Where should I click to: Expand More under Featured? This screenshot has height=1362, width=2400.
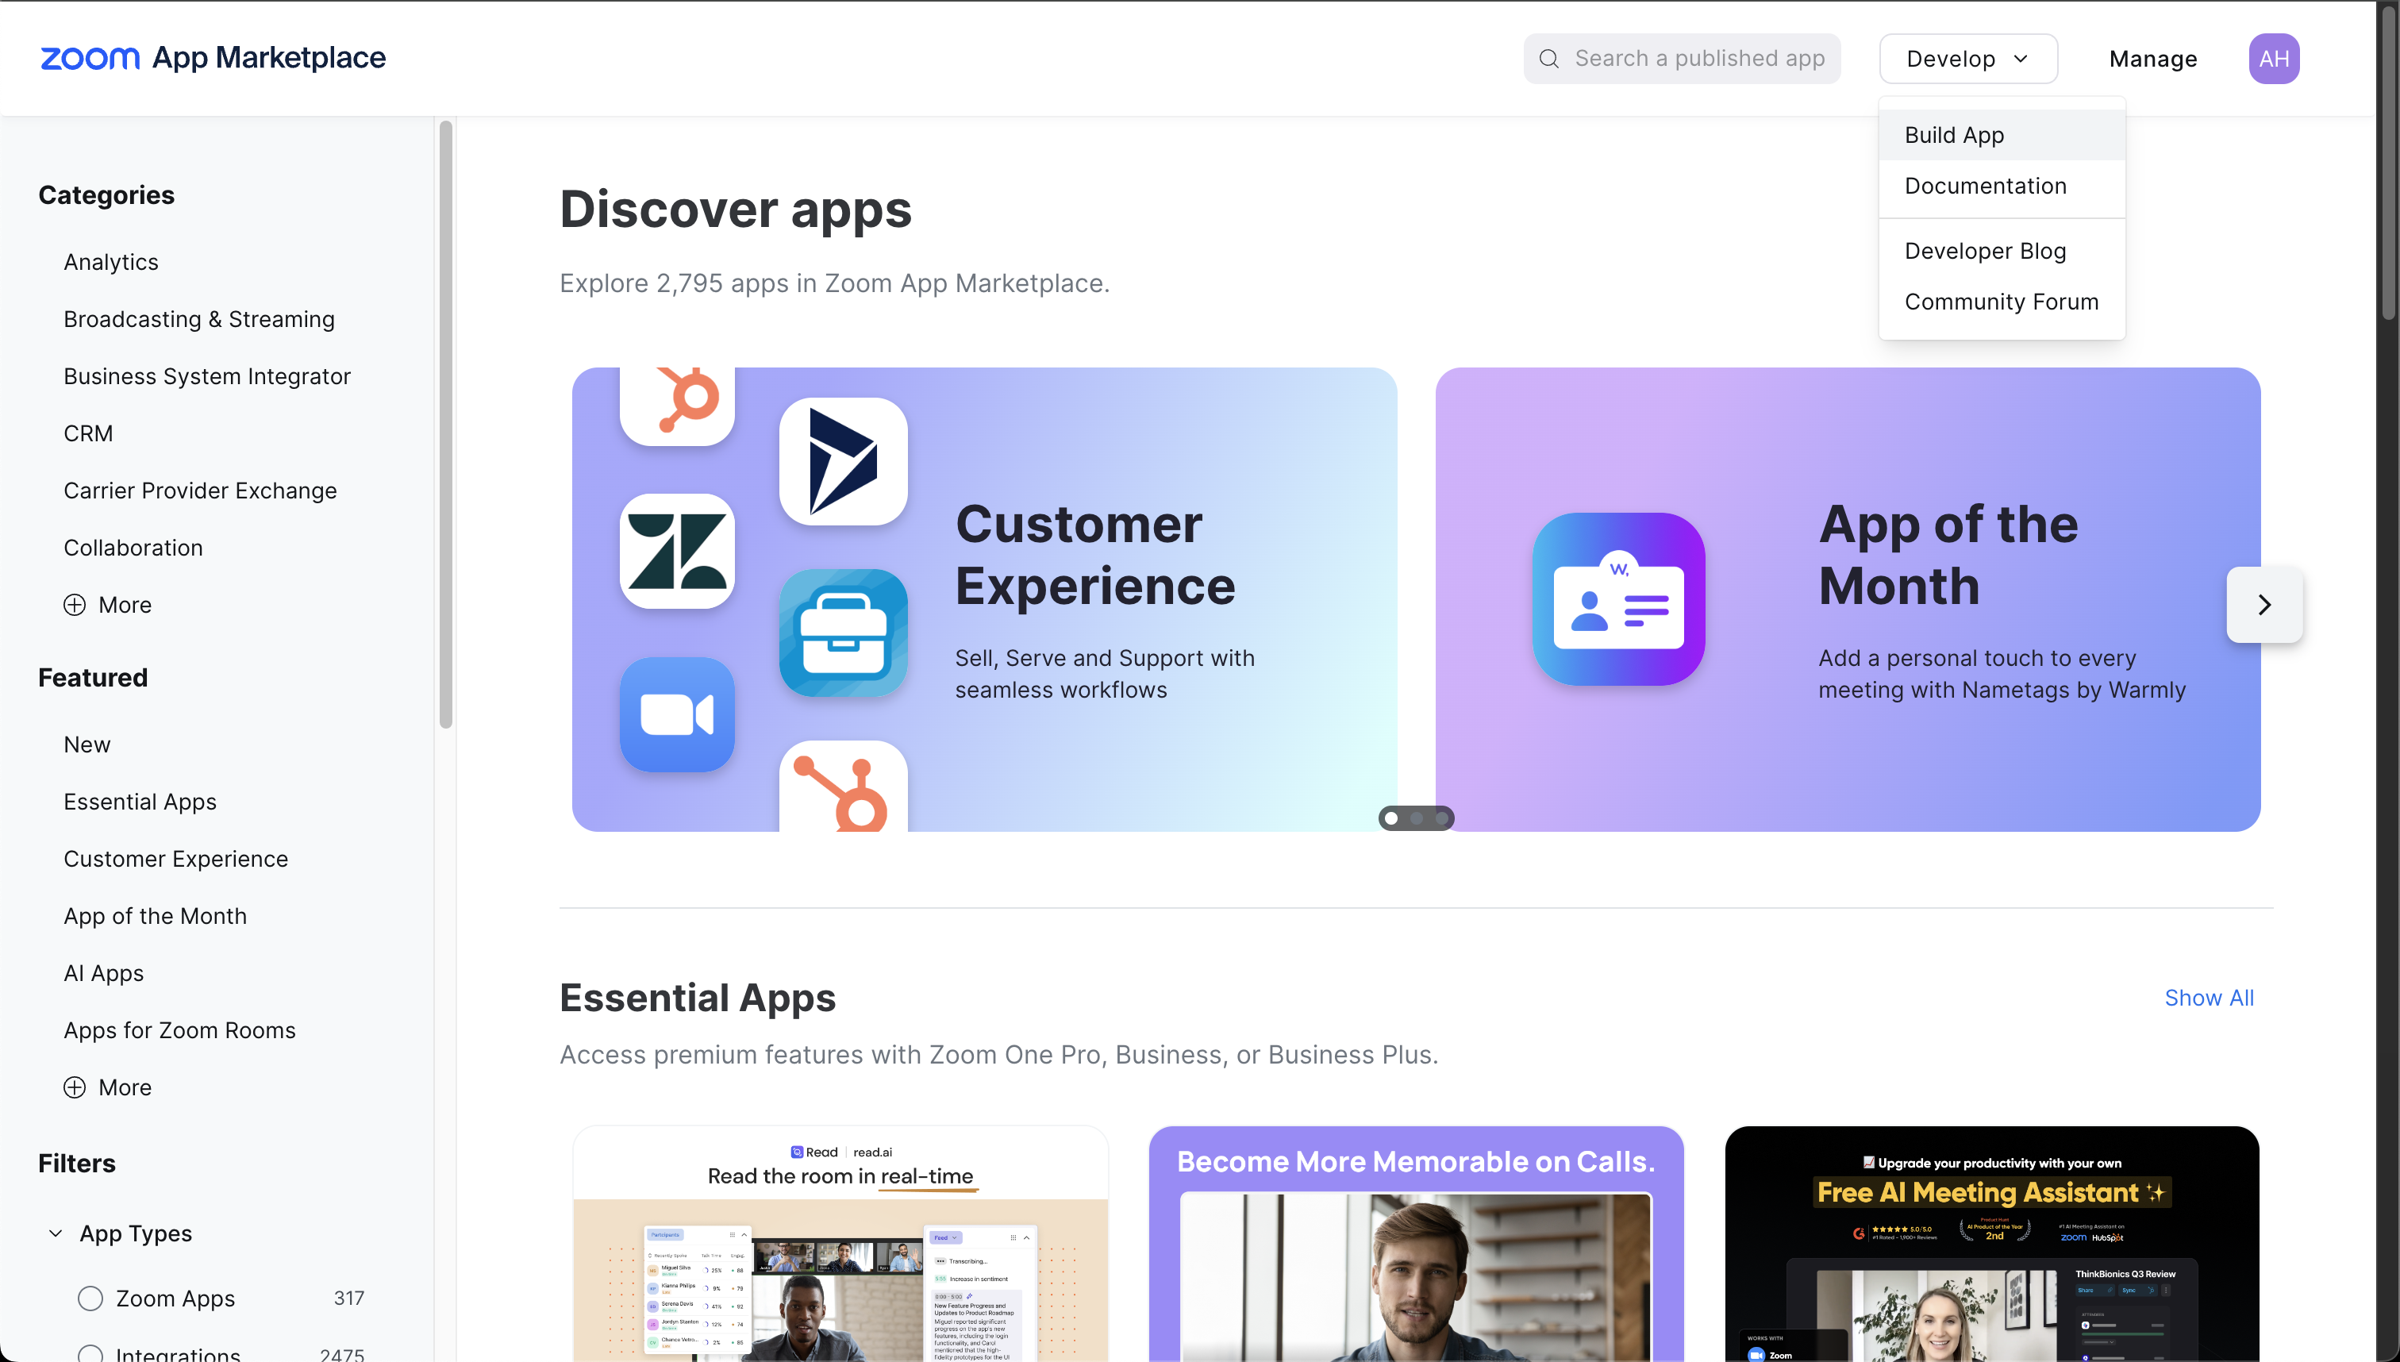108,1087
